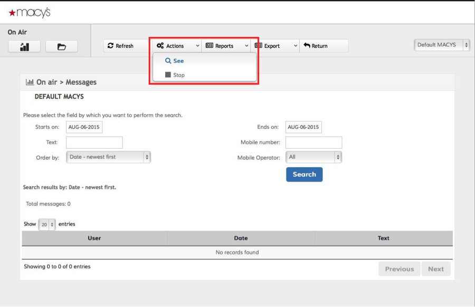Expand the Actions dropdown
The height and width of the screenshot is (307, 475).
[178, 46]
